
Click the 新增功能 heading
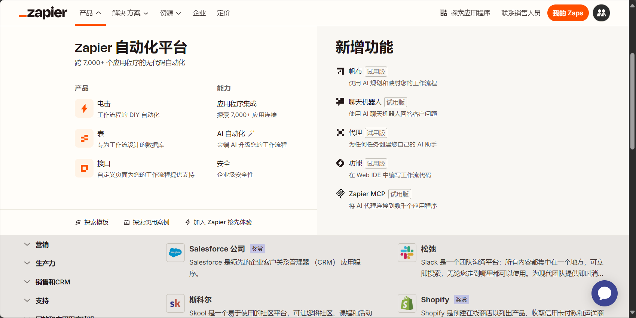(x=364, y=47)
